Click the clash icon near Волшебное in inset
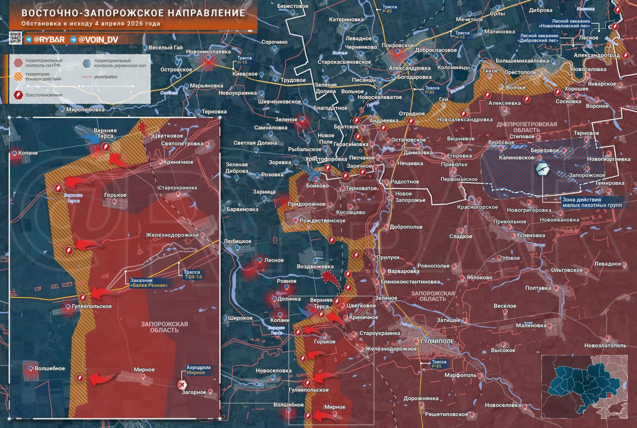This screenshot has height=428, width=637. click(80, 378)
